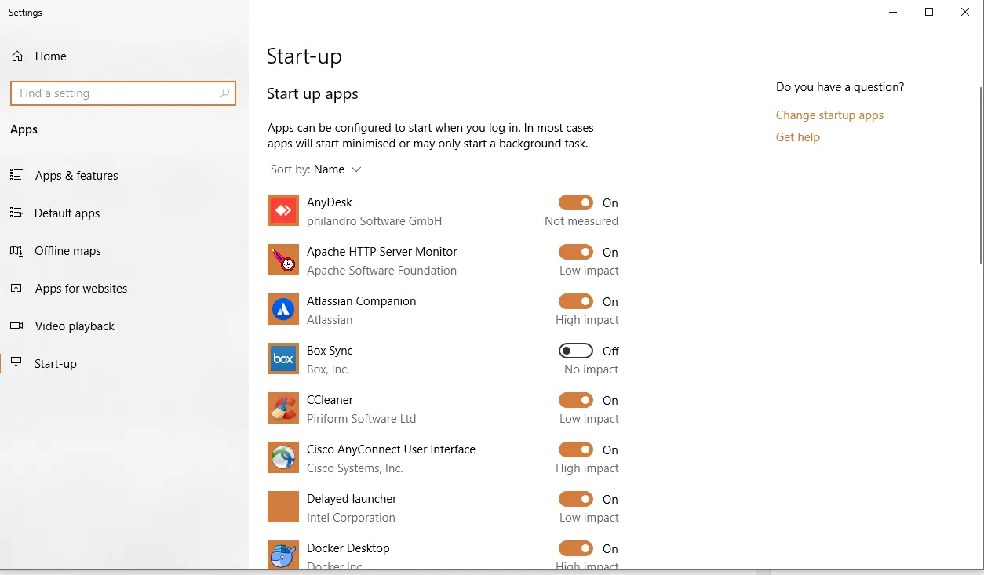Click the CCleaner app name
This screenshot has width=984, height=575.
[x=330, y=400]
